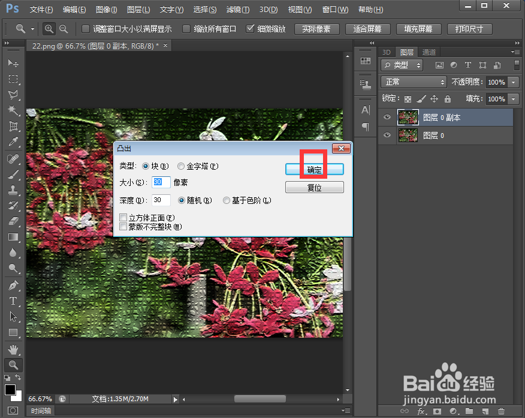Viewport: 525px width, 418px height.
Task: Select the Spot Healing Brush tool
Action: pyautogui.click(x=13, y=159)
